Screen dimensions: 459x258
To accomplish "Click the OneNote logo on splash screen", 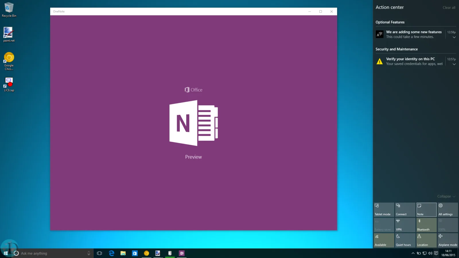I will click(194, 123).
